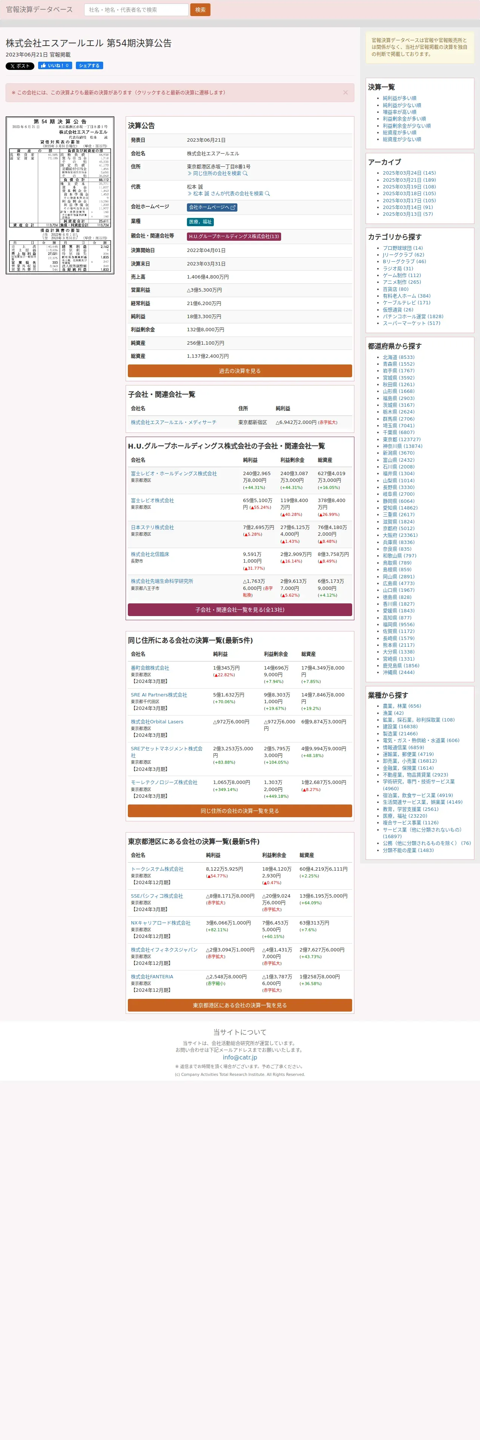Screen dimensions: 480x1440
Task: Search companies represented by 松本 誠
Action: click(228, 193)
